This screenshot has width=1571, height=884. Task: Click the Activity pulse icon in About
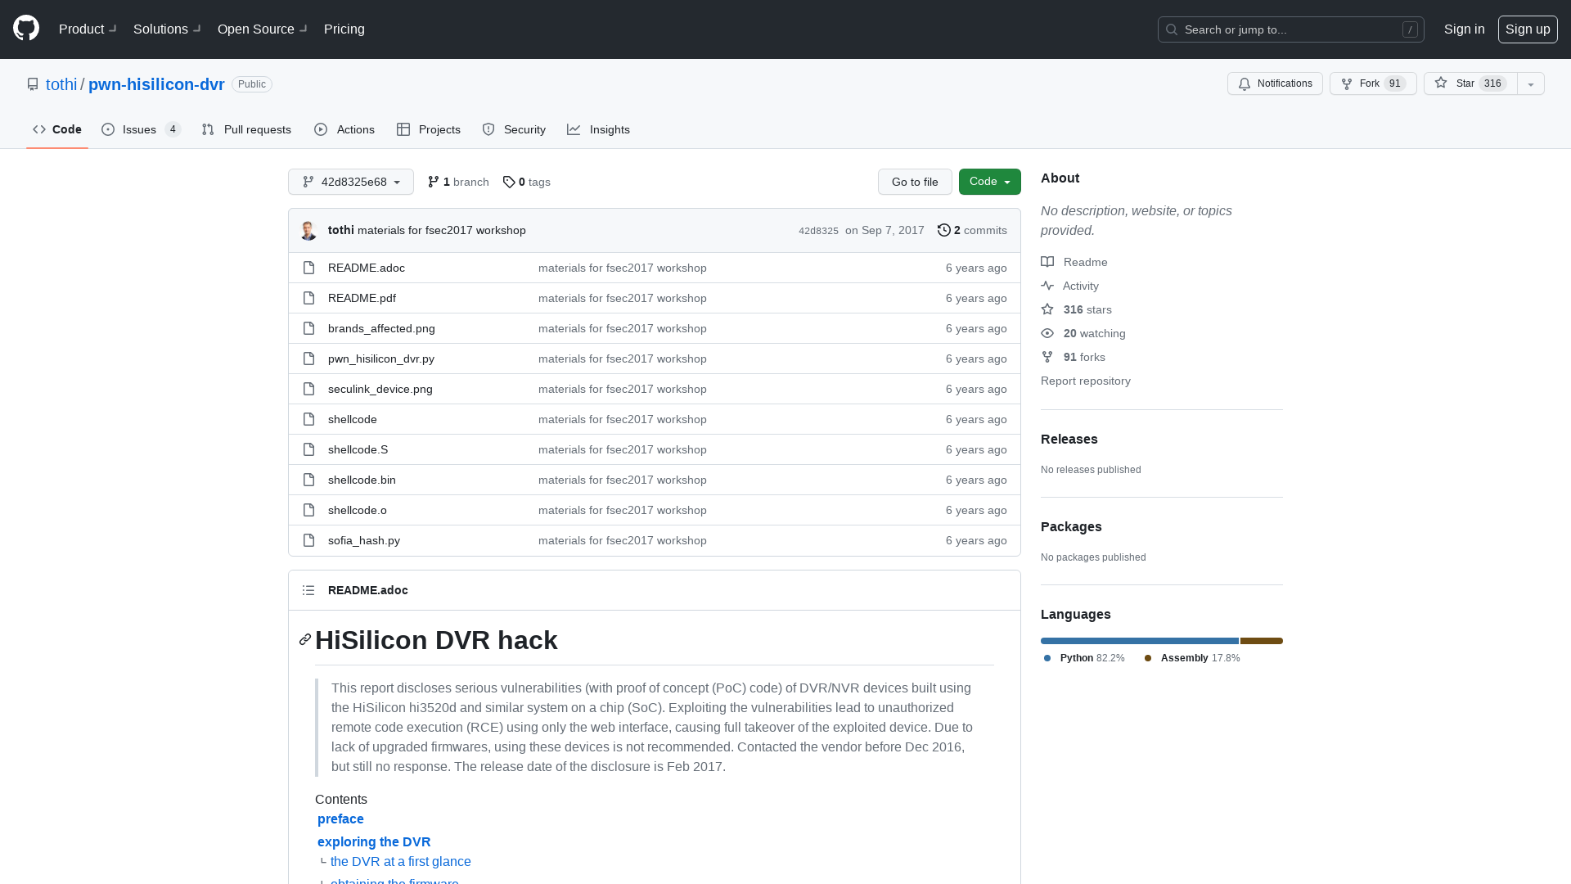(x=1047, y=286)
